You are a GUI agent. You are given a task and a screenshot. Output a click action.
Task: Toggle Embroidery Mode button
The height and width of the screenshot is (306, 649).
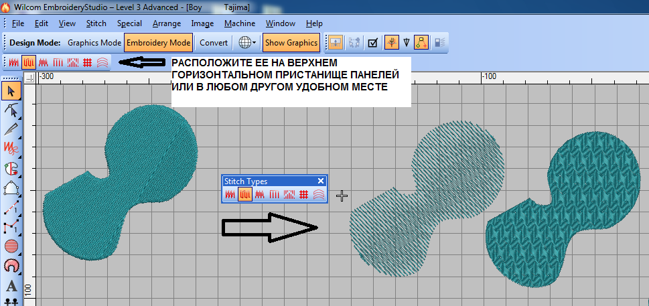[158, 43]
